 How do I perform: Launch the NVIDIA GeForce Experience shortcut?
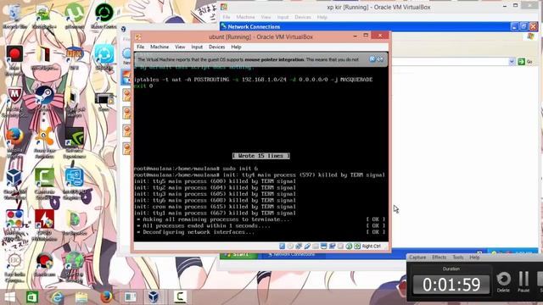[74, 137]
